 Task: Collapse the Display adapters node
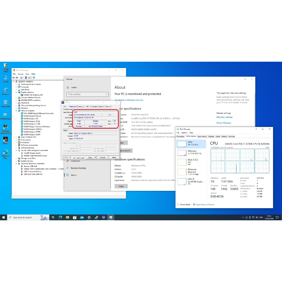click(16, 92)
